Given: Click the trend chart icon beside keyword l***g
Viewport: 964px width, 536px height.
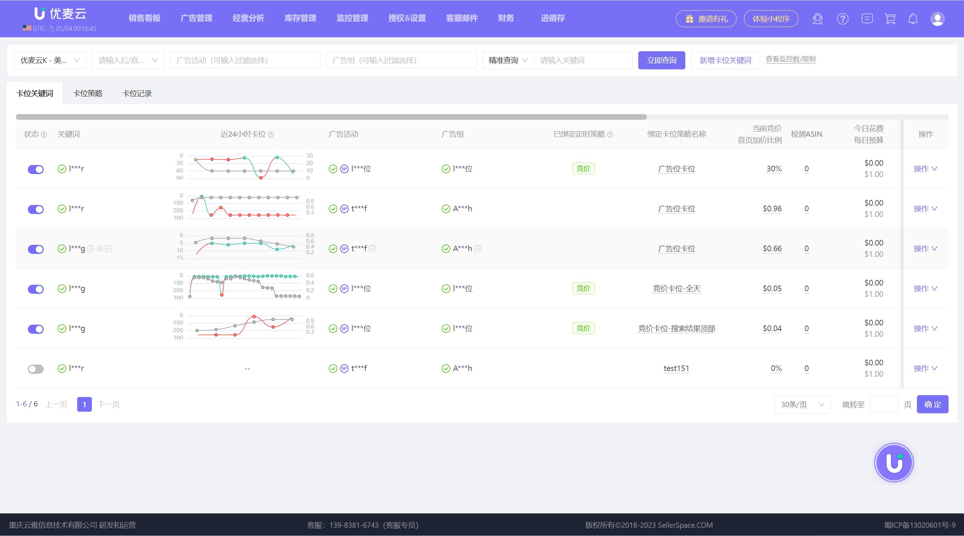Looking at the screenshot, I should click(x=109, y=249).
